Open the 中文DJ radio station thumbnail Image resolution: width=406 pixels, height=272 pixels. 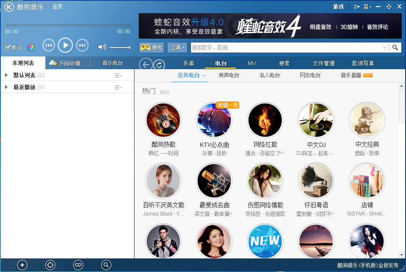(316, 120)
